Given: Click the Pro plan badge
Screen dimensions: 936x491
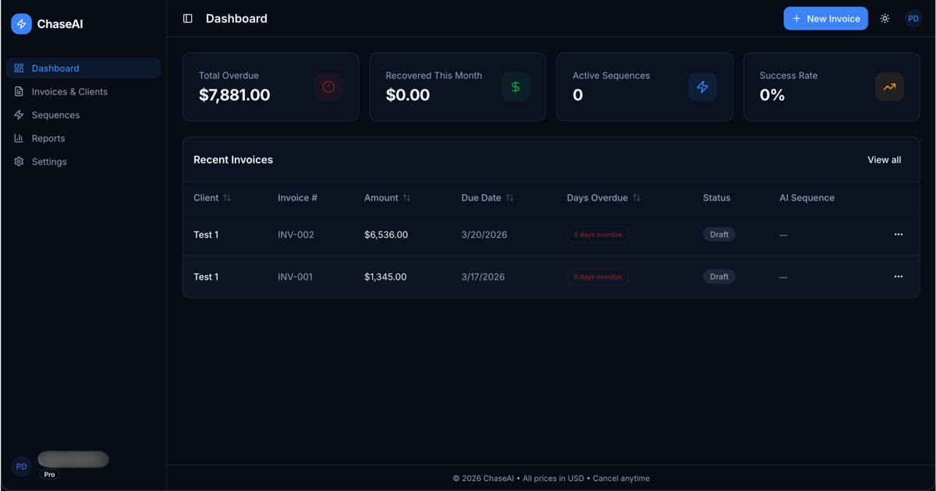Looking at the screenshot, I should click(x=49, y=475).
